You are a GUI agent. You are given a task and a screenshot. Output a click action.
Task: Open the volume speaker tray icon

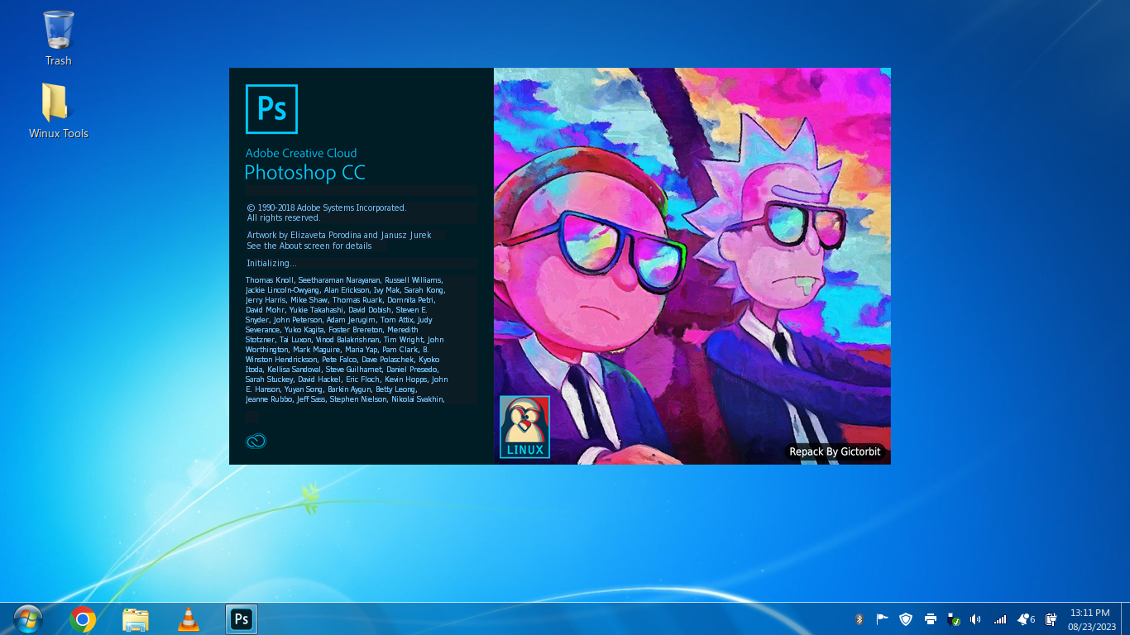(976, 619)
